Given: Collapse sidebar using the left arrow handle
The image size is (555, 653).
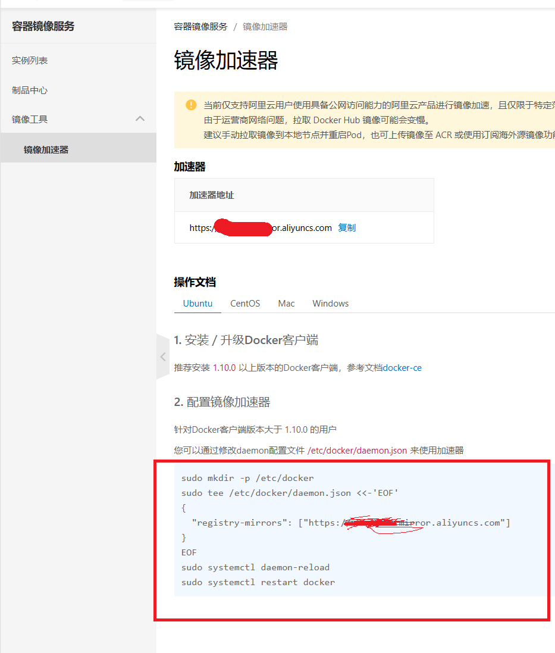Looking at the screenshot, I should 163,357.
